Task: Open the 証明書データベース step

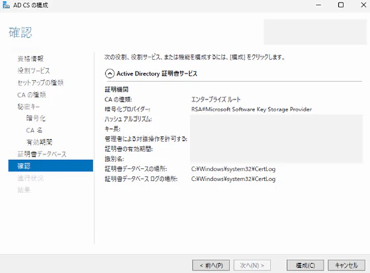Action: [42, 154]
